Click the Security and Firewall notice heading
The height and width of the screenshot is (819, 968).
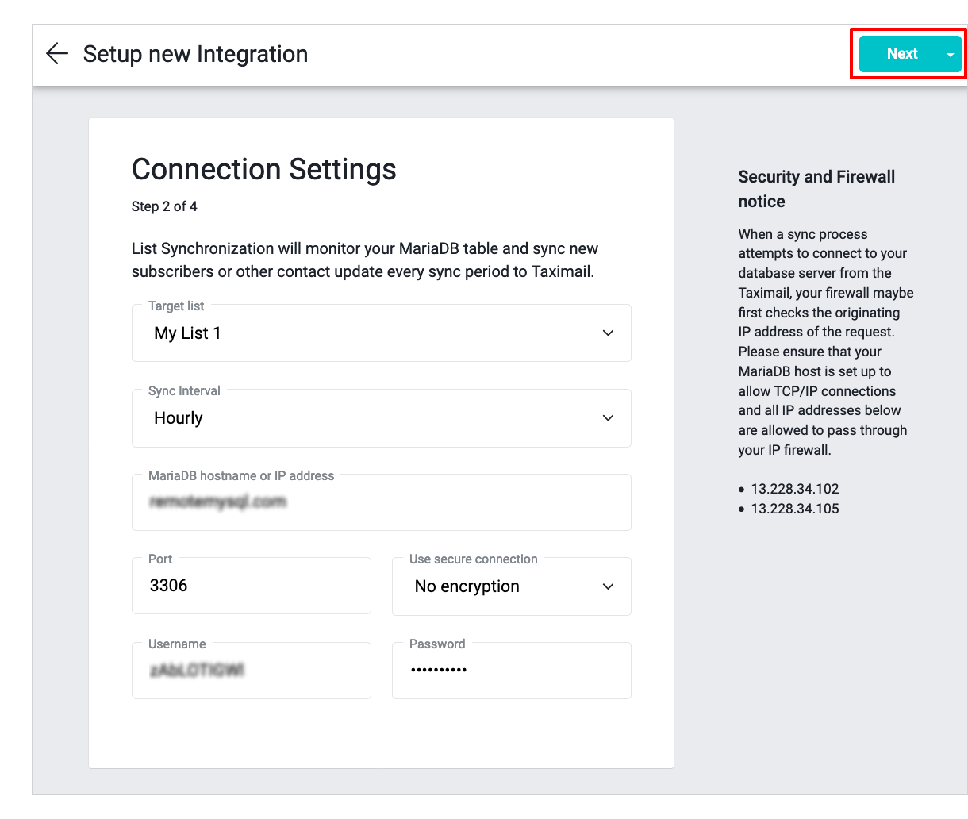[x=816, y=189]
